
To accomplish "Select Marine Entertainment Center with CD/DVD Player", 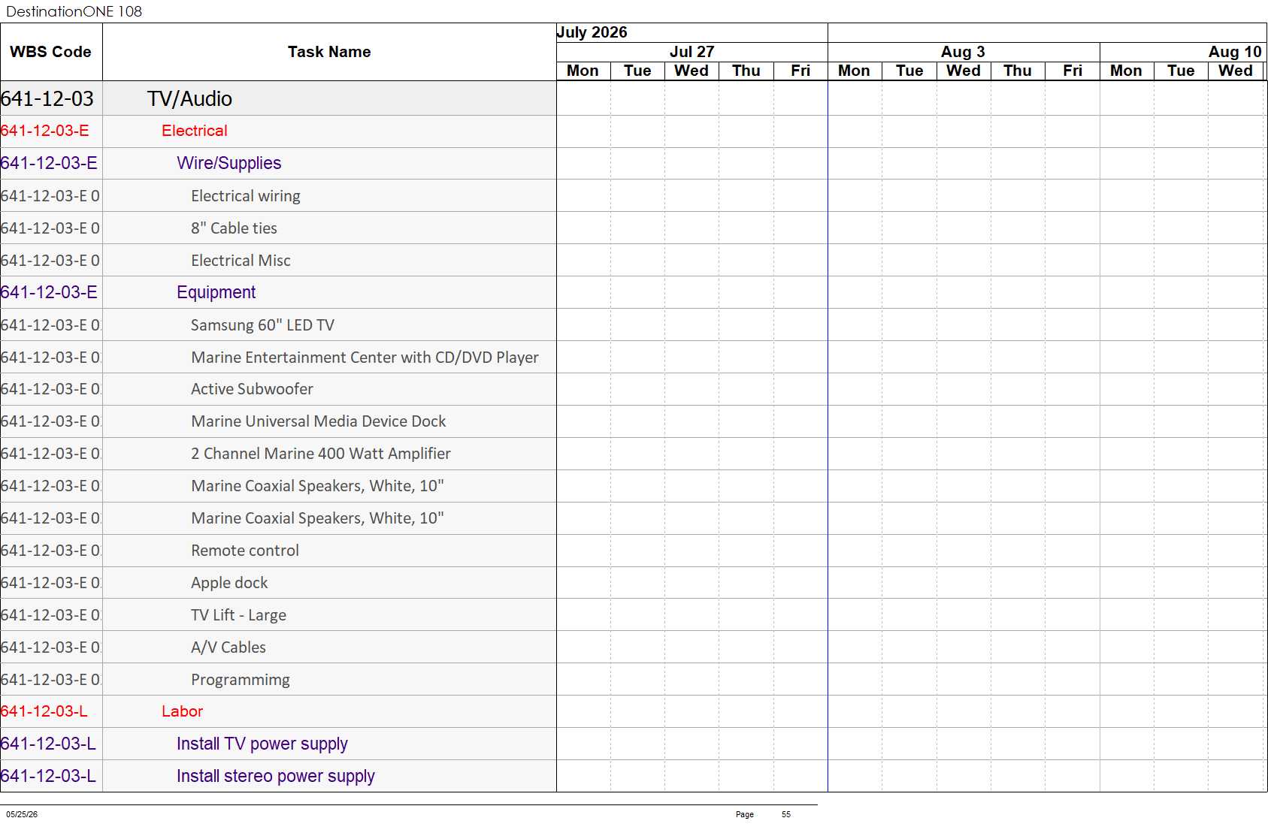I will coord(365,358).
